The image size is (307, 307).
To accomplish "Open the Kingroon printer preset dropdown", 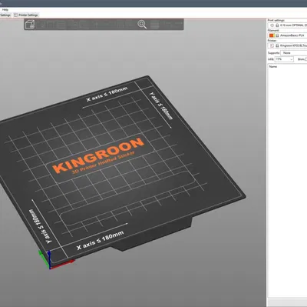I will (x=287, y=45).
